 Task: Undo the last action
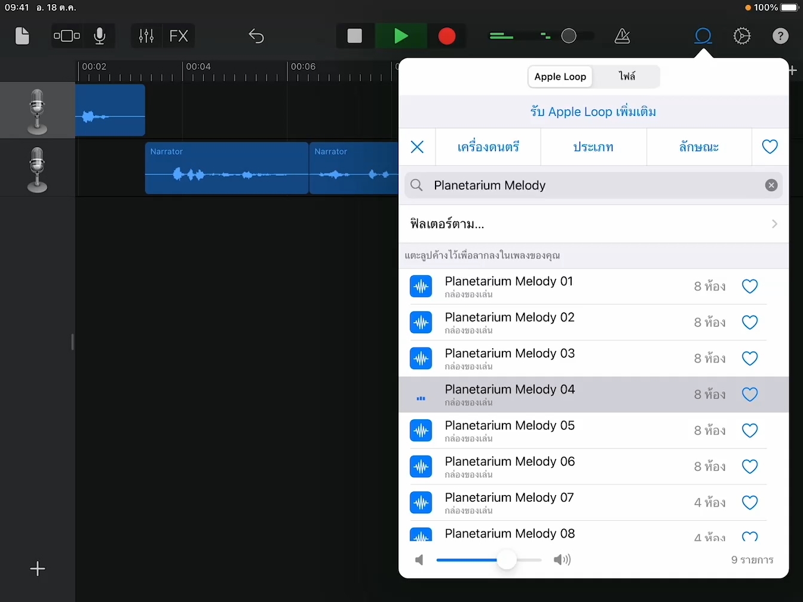click(x=256, y=36)
